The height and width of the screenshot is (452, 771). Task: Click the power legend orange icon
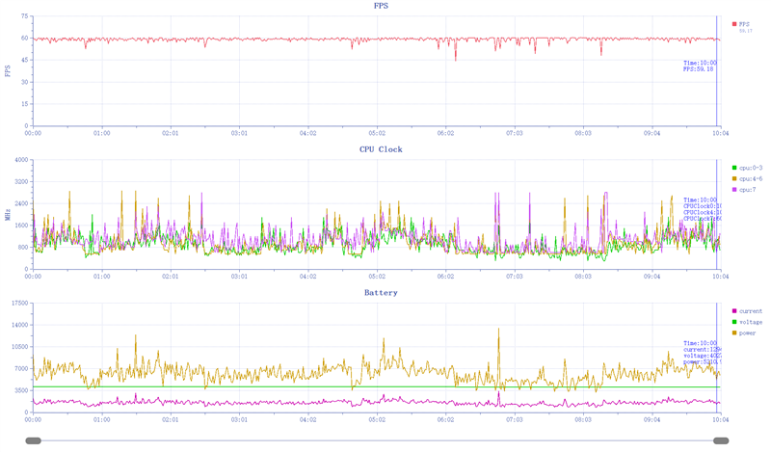734,332
